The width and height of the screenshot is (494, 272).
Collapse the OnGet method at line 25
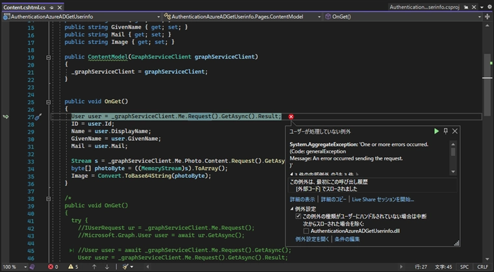click(x=48, y=102)
